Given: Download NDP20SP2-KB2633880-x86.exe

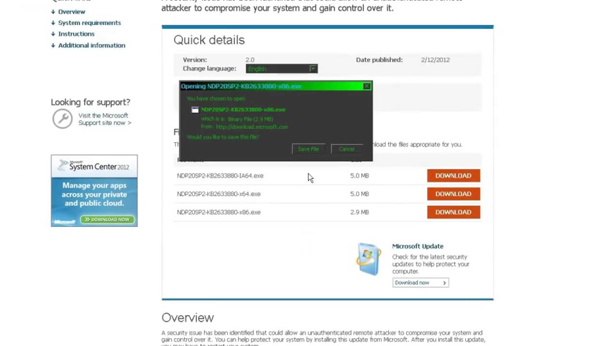Looking at the screenshot, I should coord(453,212).
